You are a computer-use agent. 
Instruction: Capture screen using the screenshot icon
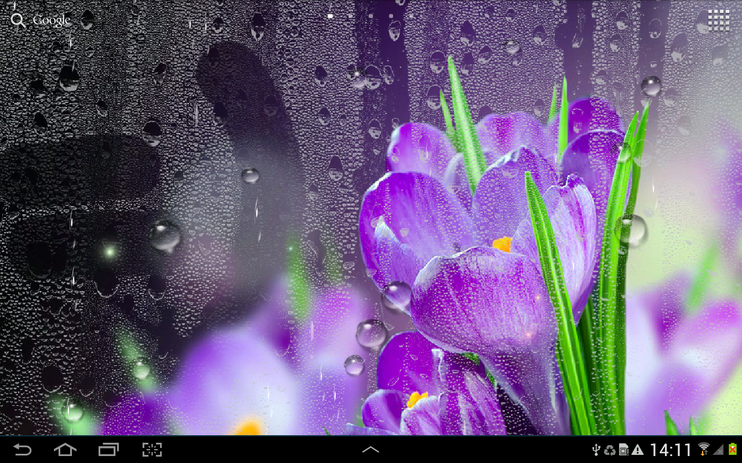[152, 450]
